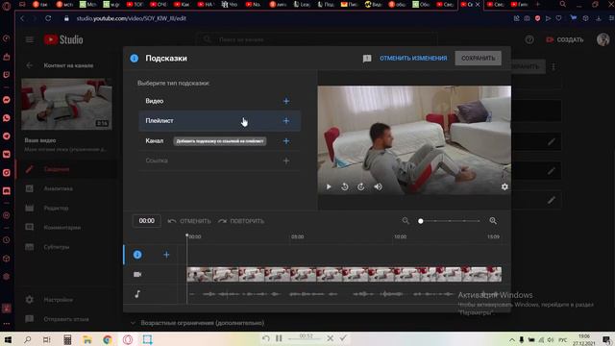
Task: Zoom out the timeline
Action: tap(406, 221)
